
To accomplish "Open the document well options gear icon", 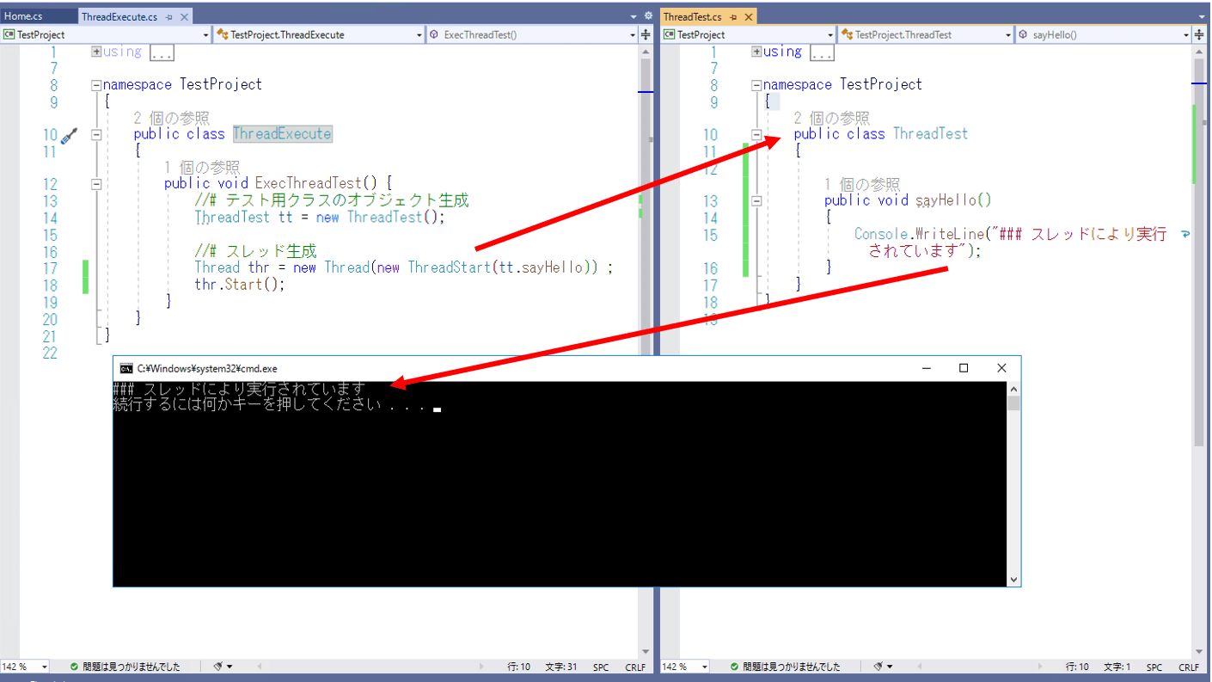I will tap(649, 15).
